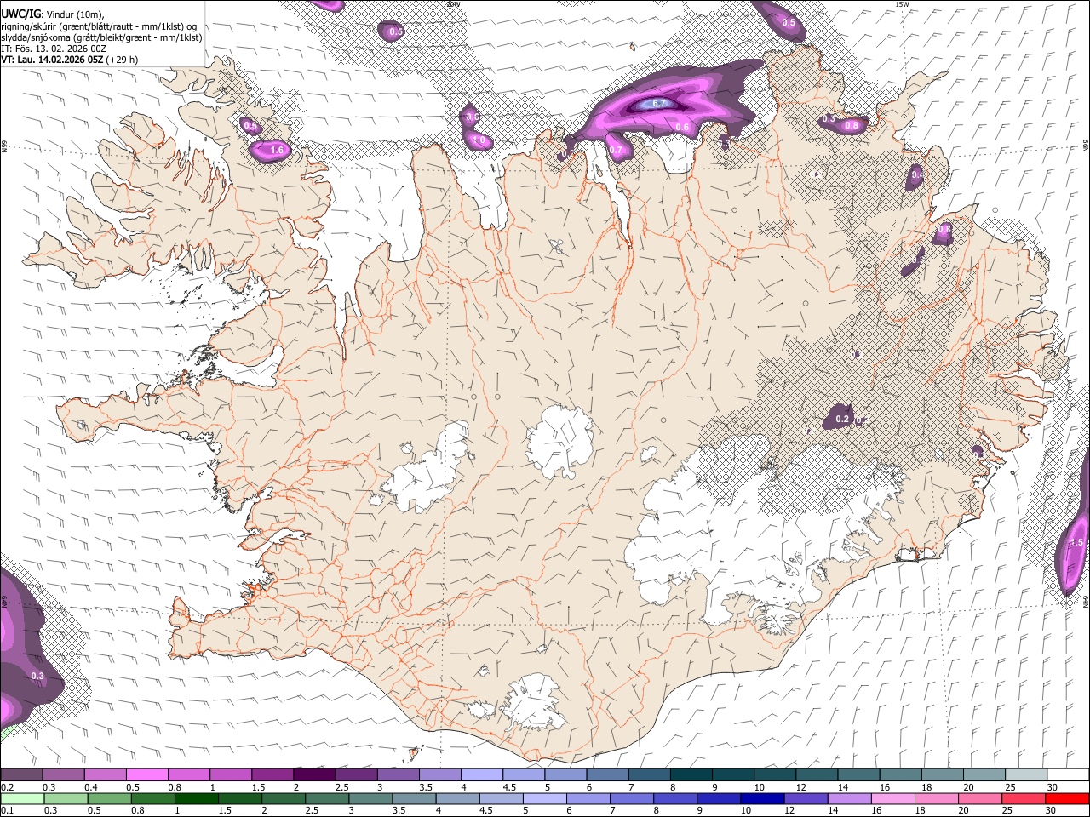Select lower-scale swatch between 4 and 4.5
1090x817 pixels.
(x=458, y=798)
